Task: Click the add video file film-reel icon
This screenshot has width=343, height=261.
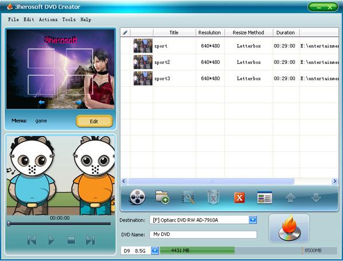Action: point(137,197)
